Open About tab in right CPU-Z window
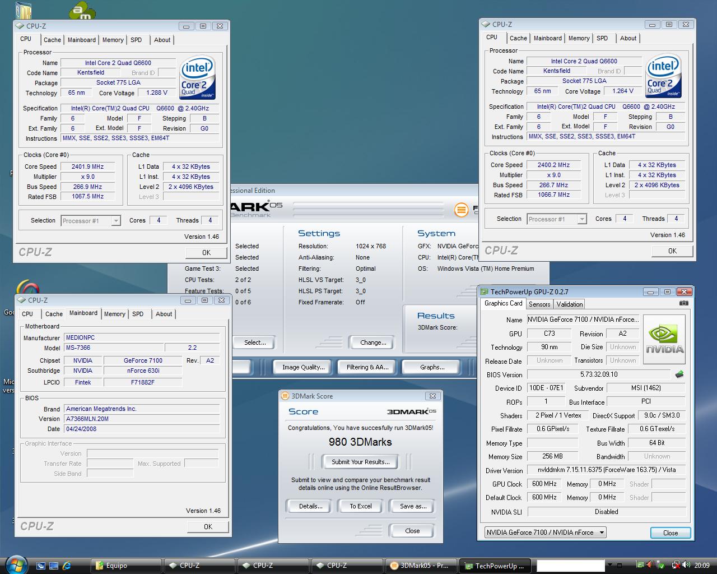The width and height of the screenshot is (717, 574). tap(628, 38)
